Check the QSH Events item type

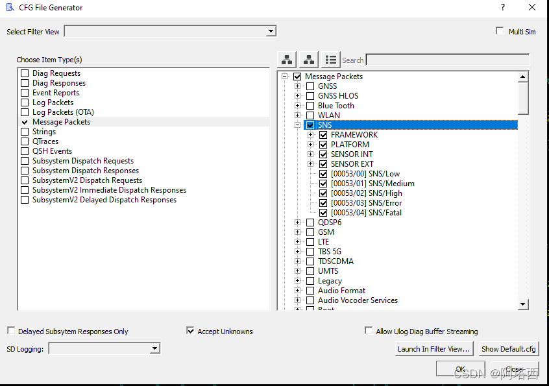(x=25, y=151)
